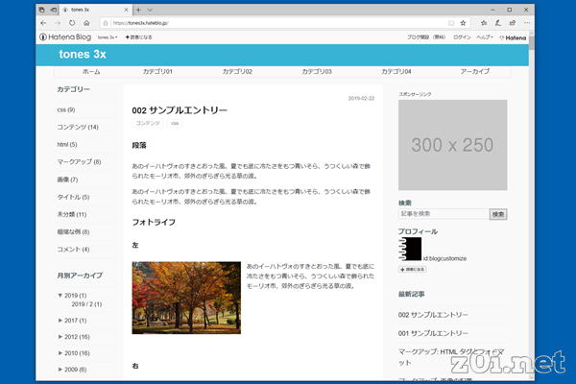576x384 pixels.
Task: Select the タイトル (5) category
Action: click(73, 197)
